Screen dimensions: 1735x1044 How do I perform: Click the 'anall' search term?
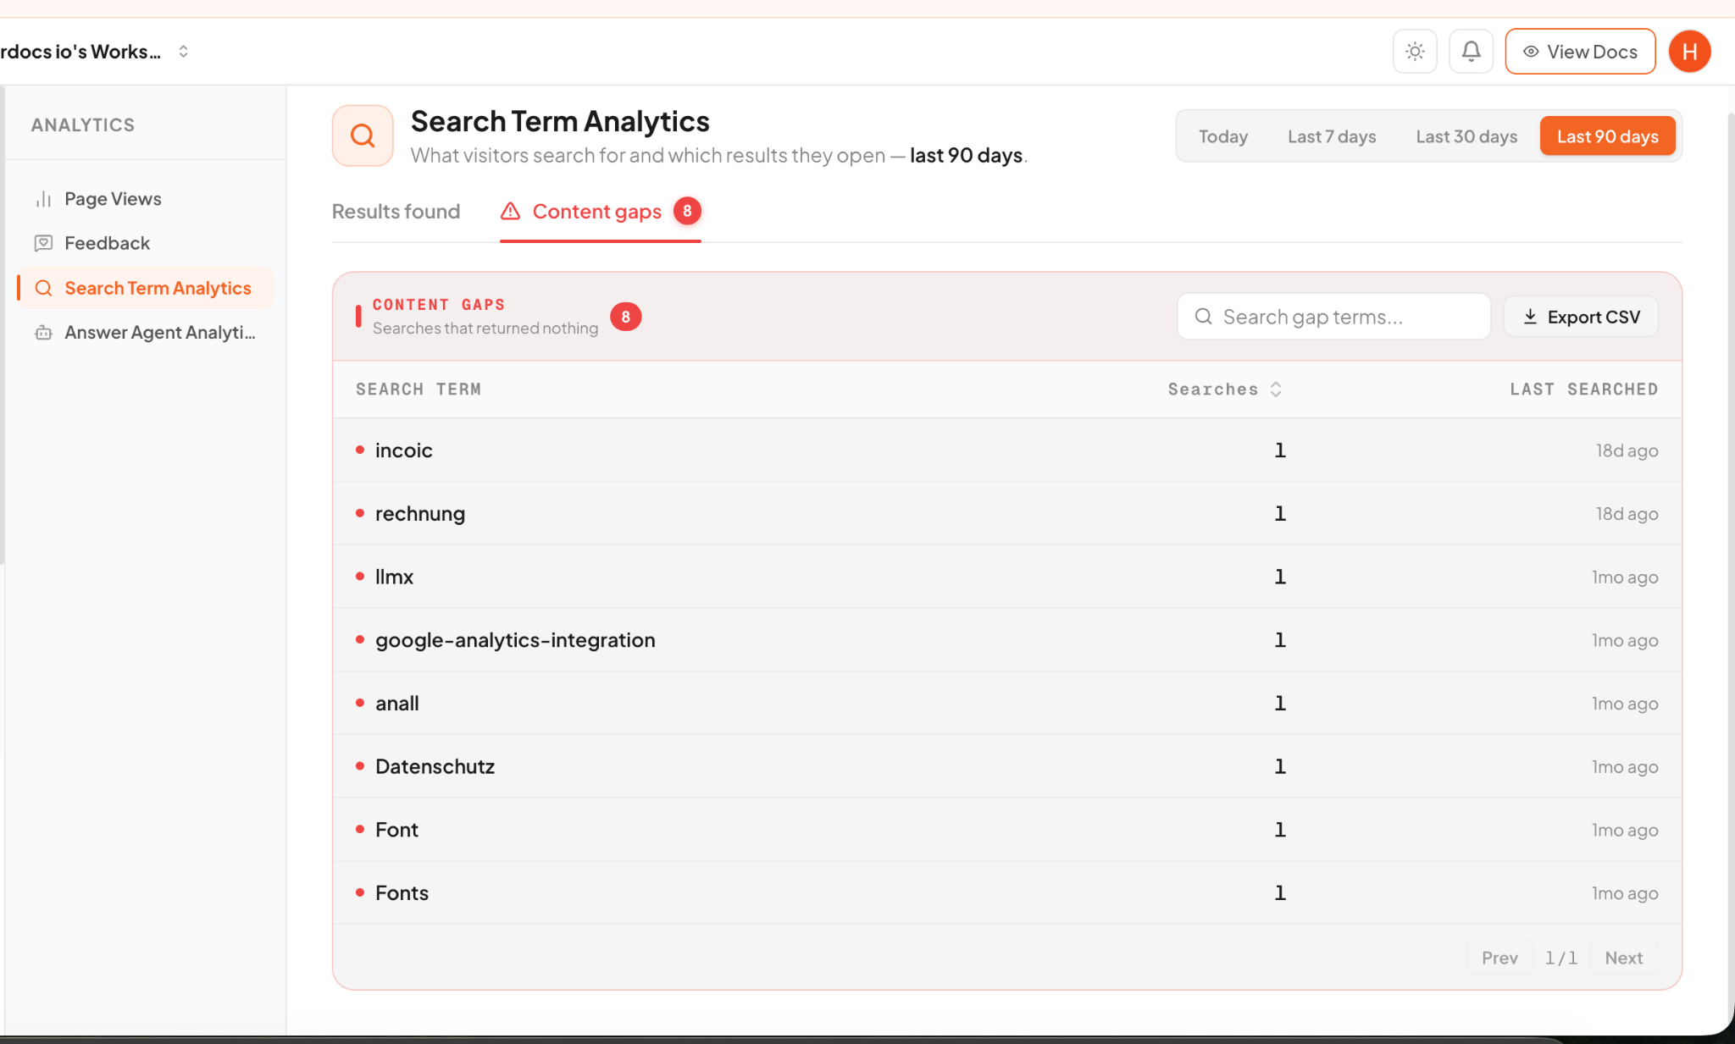(397, 704)
